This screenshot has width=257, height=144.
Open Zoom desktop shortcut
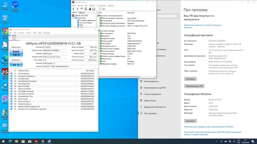coord(15,6)
